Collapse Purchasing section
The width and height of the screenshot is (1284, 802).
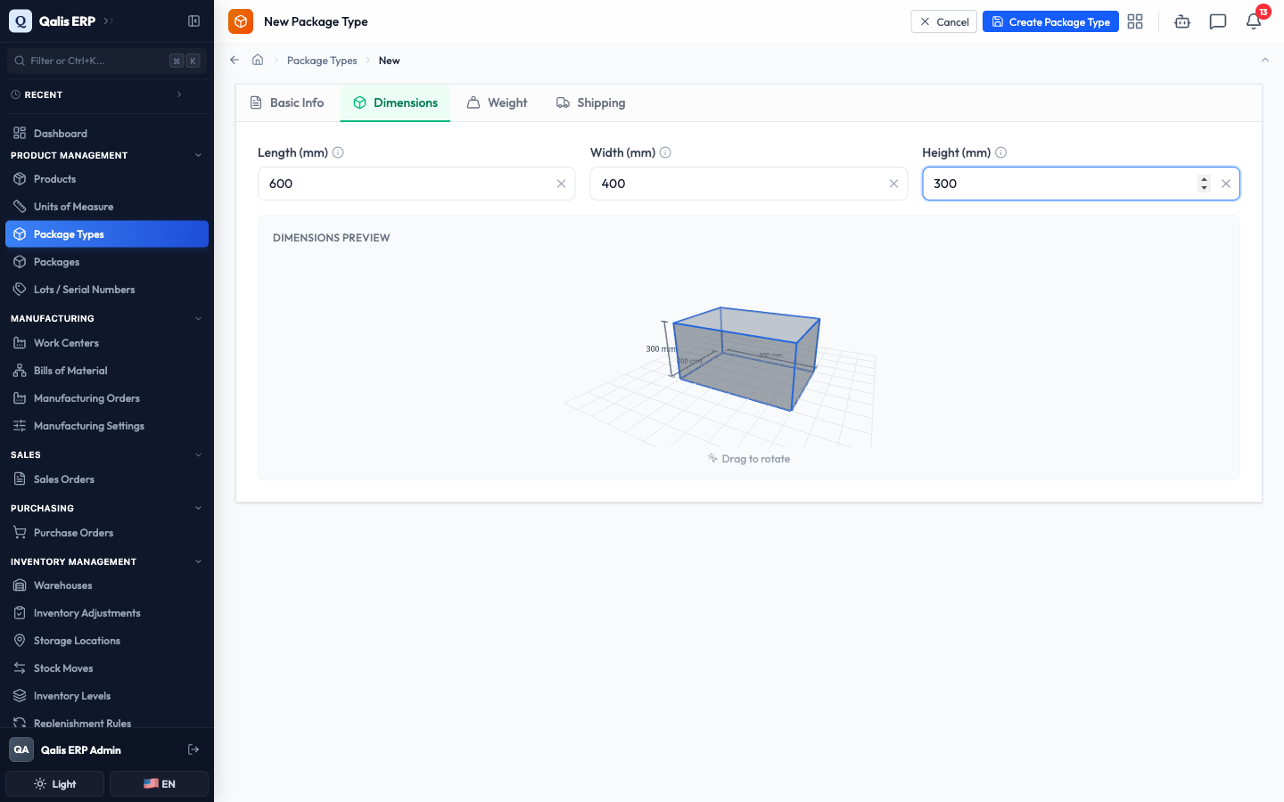[198, 508]
